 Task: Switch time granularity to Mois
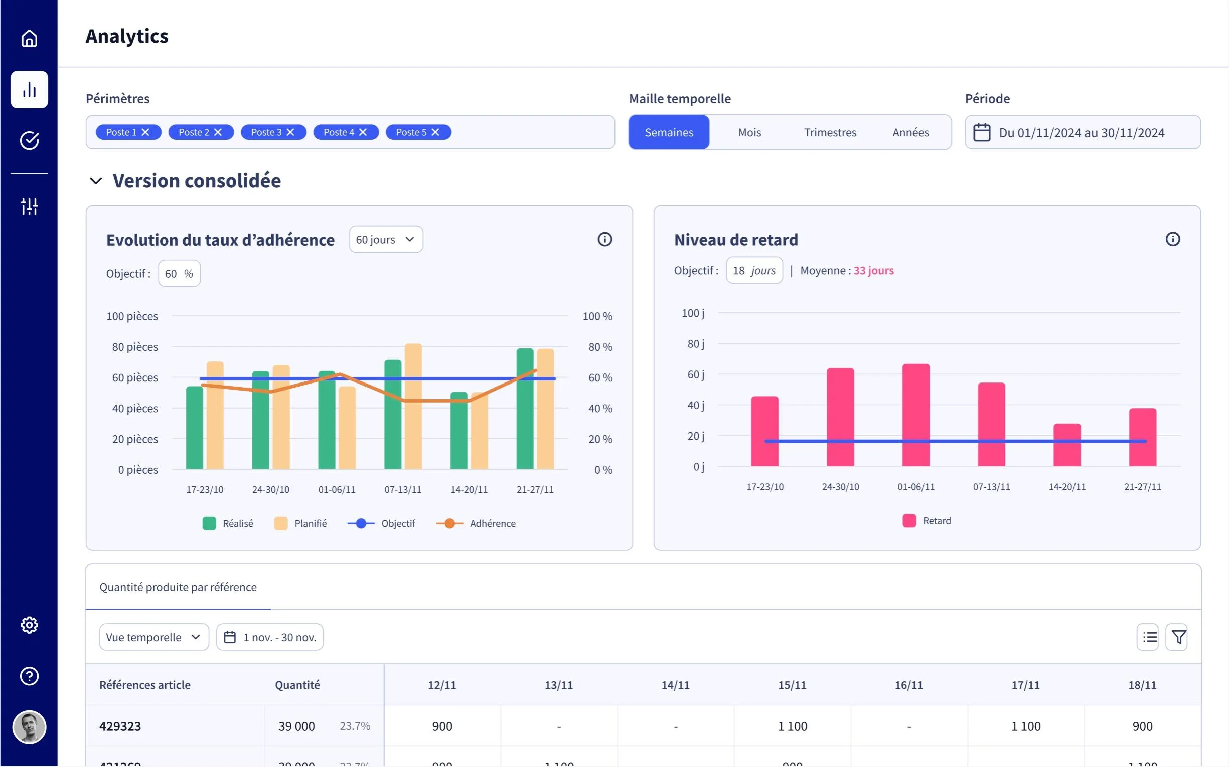click(x=750, y=132)
